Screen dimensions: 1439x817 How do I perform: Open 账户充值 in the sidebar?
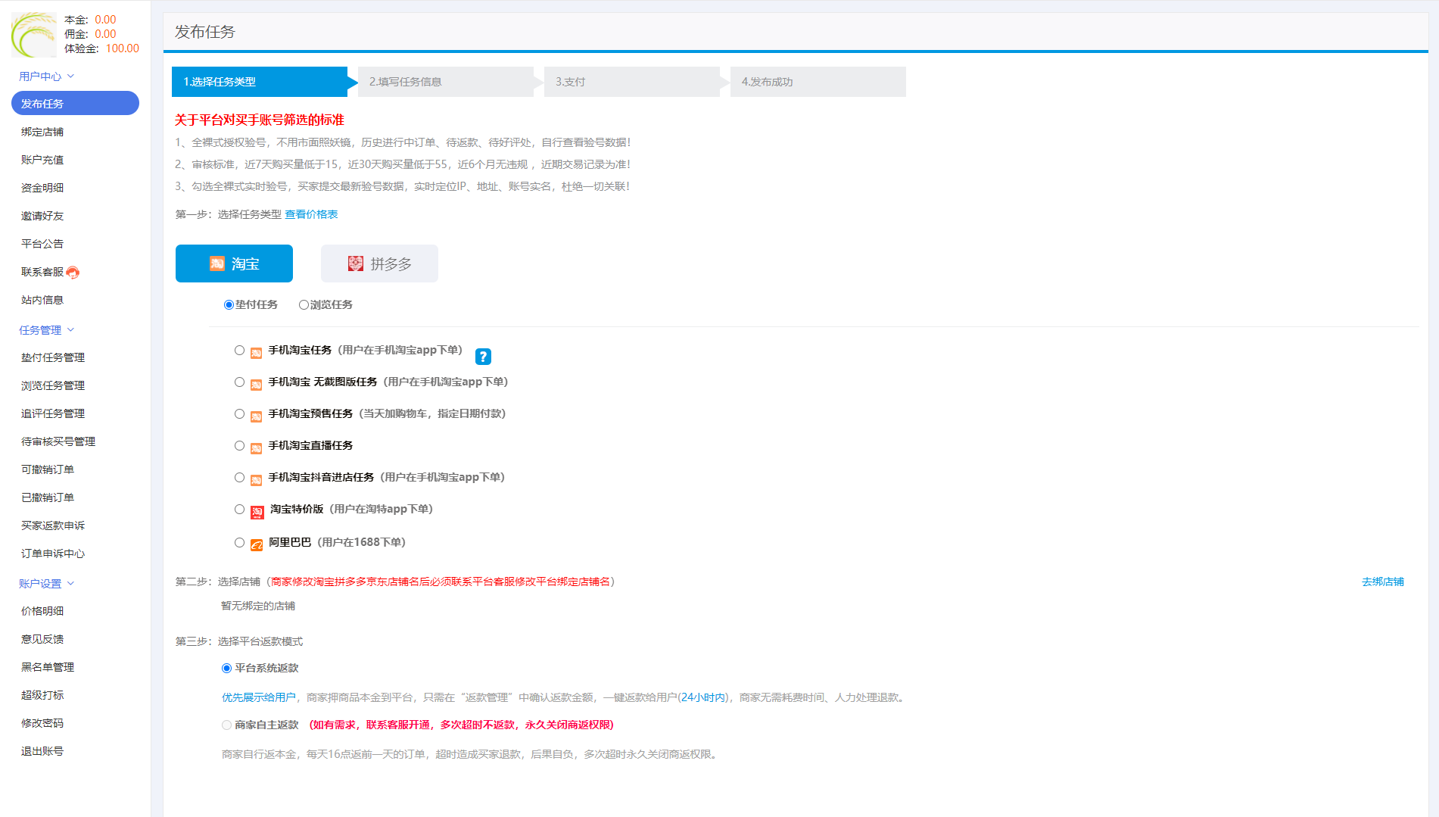(x=42, y=160)
